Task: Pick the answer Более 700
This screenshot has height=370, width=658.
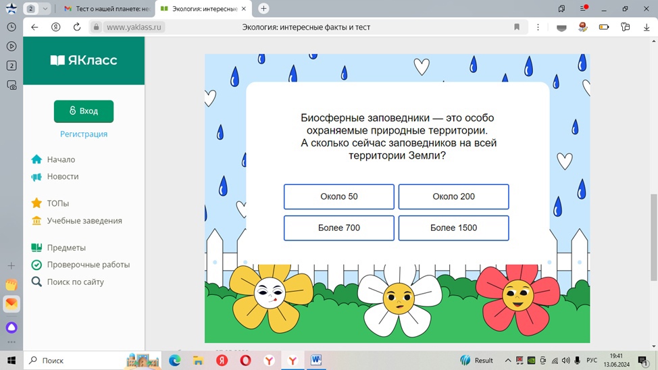Action: pyautogui.click(x=338, y=228)
